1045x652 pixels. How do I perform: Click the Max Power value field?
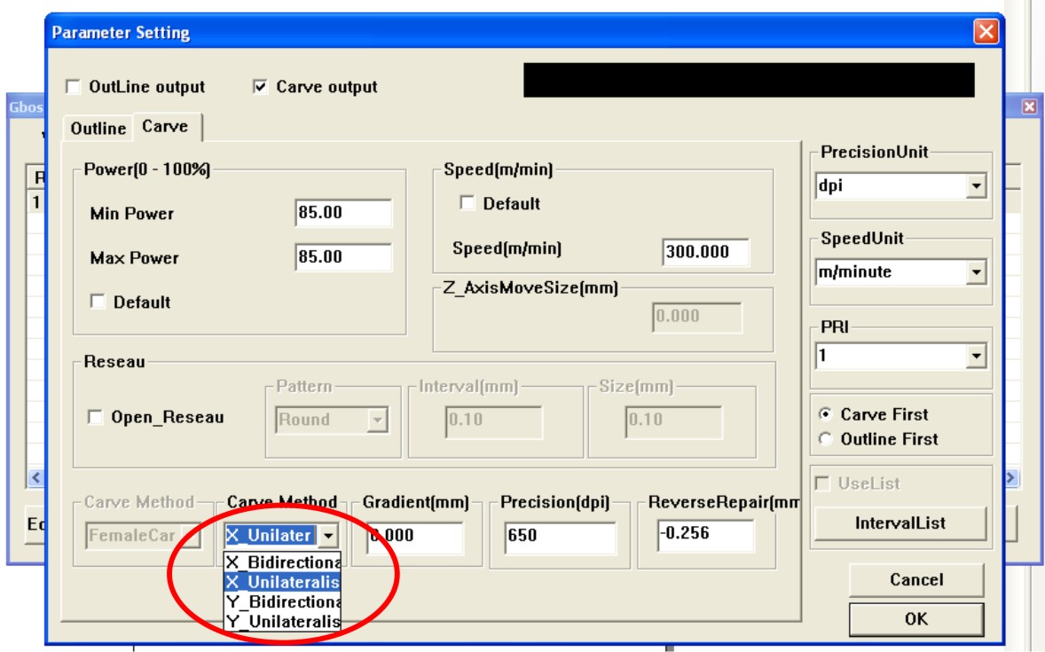(x=342, y=257)
